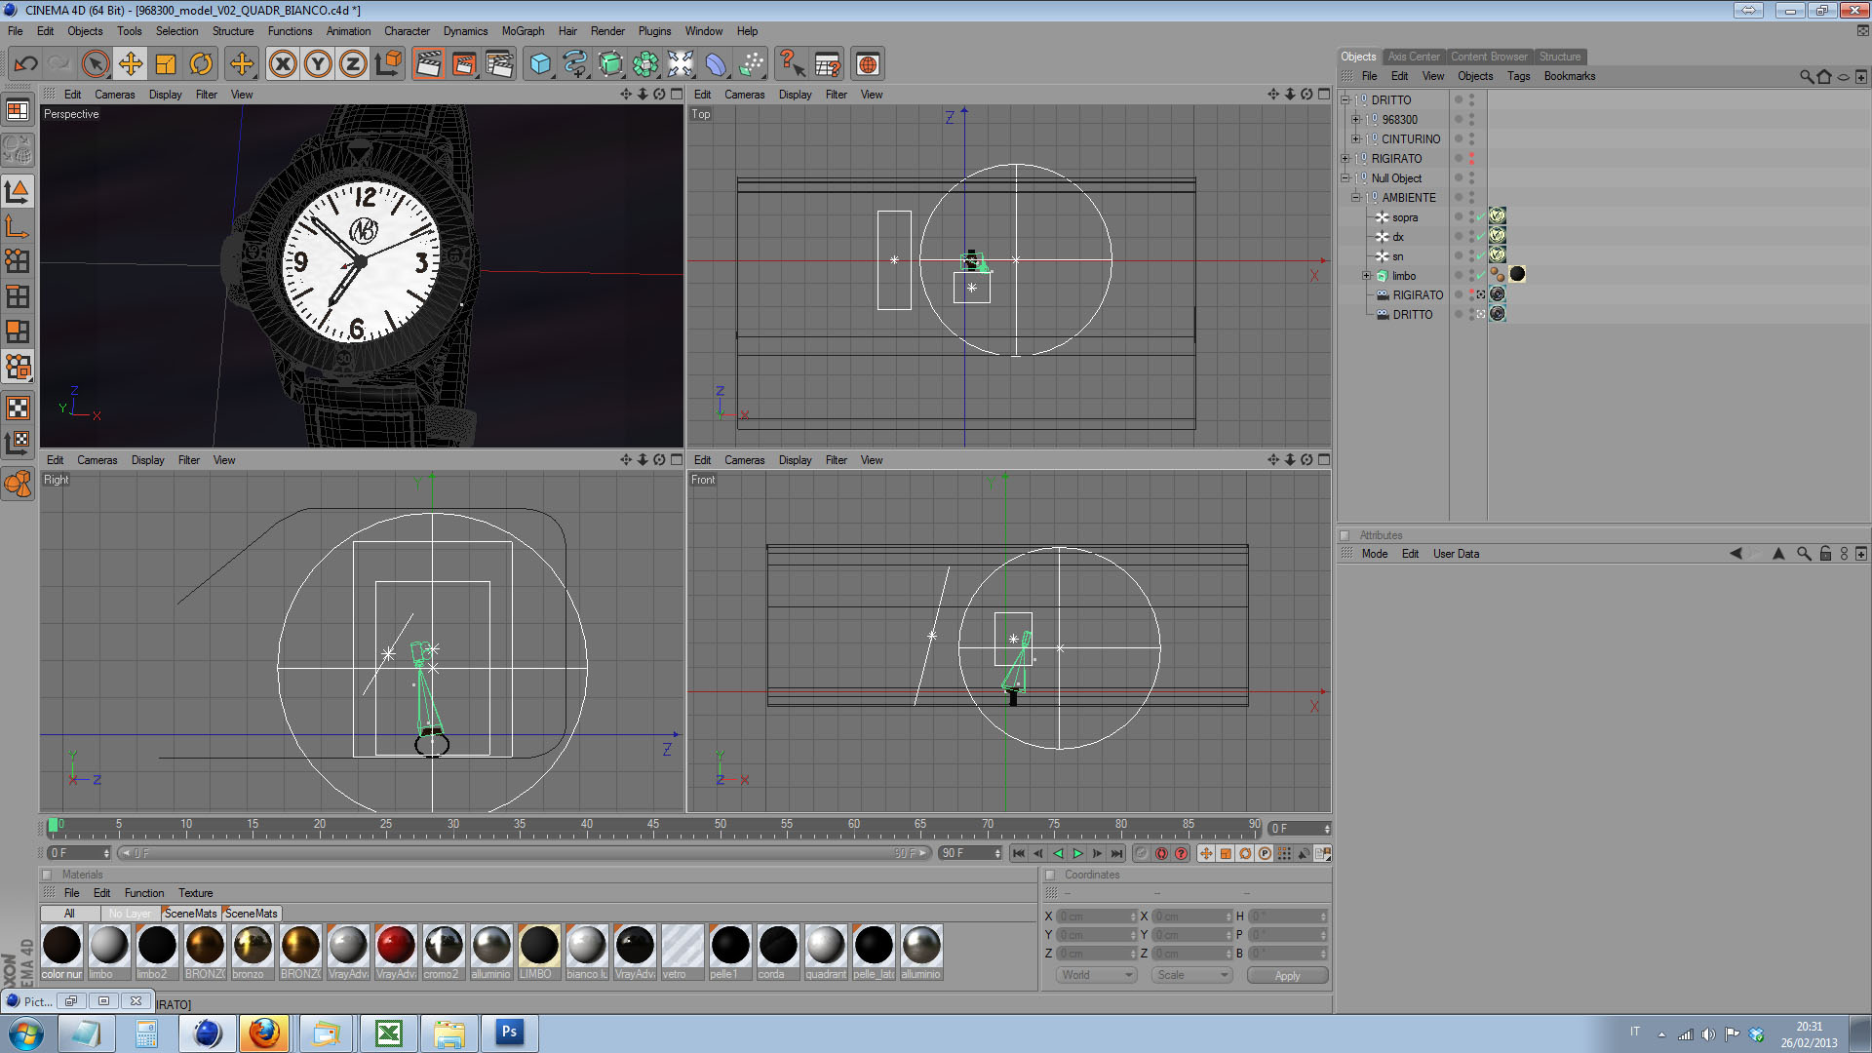Toggle the active-camera marker on DRITTO camera
Screen dimensions: 1872x1053
(1481, 314)
